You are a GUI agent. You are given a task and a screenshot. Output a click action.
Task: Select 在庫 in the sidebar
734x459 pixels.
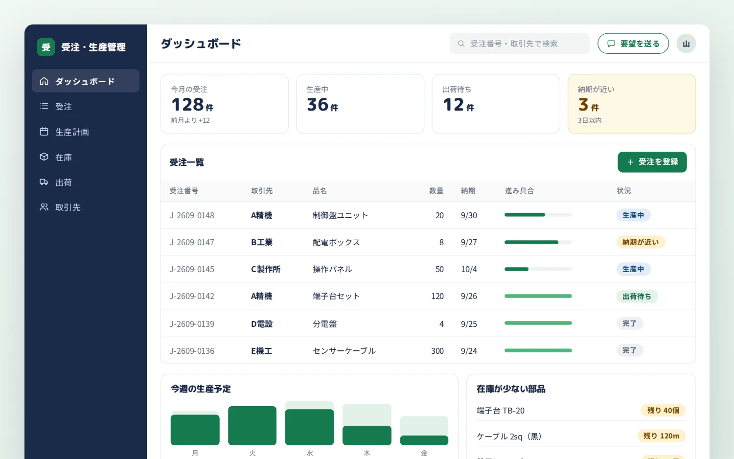(86, 157)
